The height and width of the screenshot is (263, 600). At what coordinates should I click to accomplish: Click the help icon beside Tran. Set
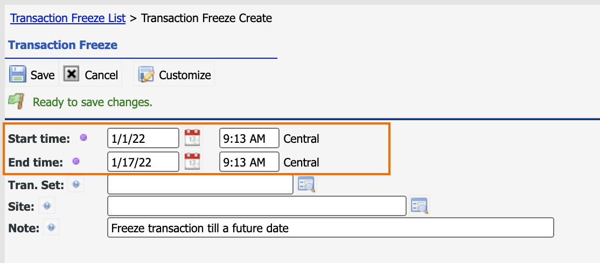(x=76, y=184)
